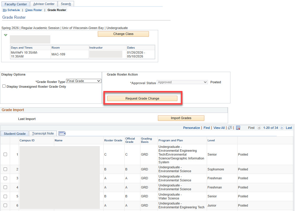Go to My Schedule link
Viewport: 295px width, 211px height.
tap(11, 10)
